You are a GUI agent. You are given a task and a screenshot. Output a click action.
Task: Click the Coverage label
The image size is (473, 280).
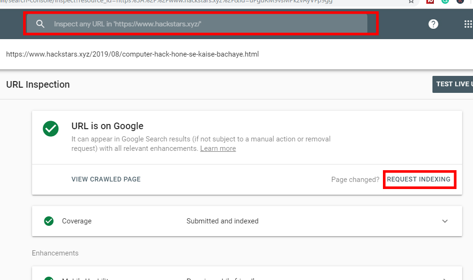(76, 221)
